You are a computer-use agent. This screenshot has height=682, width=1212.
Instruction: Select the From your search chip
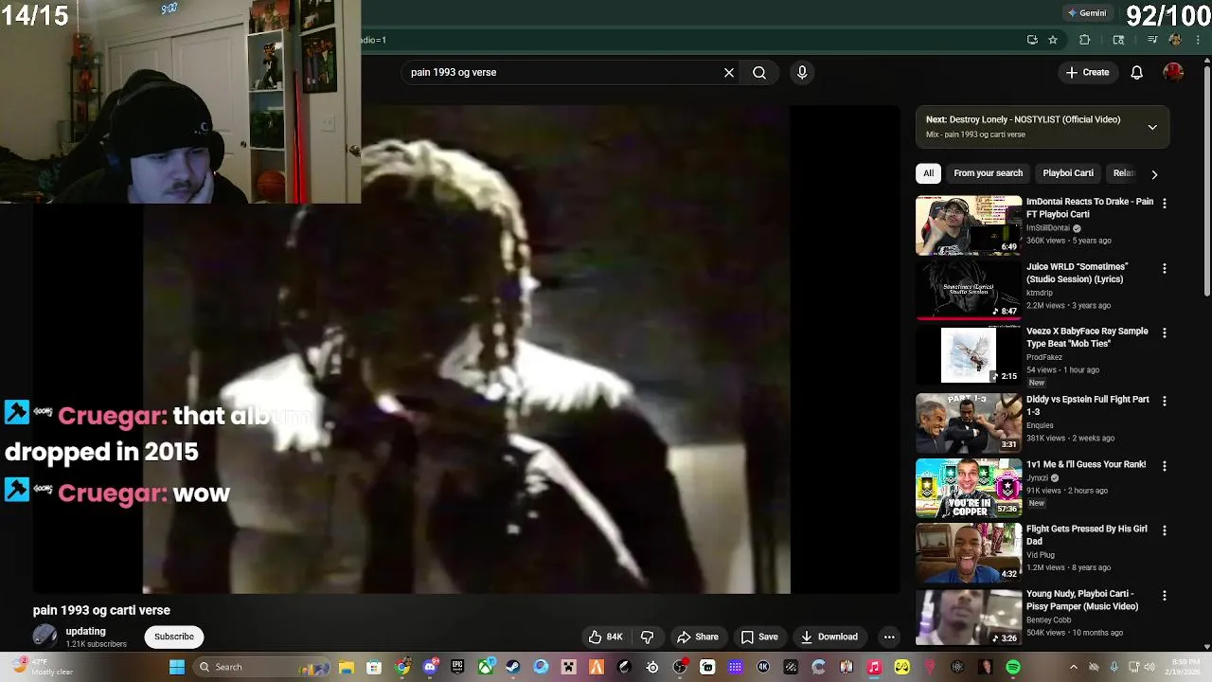(x=988, y=173)
